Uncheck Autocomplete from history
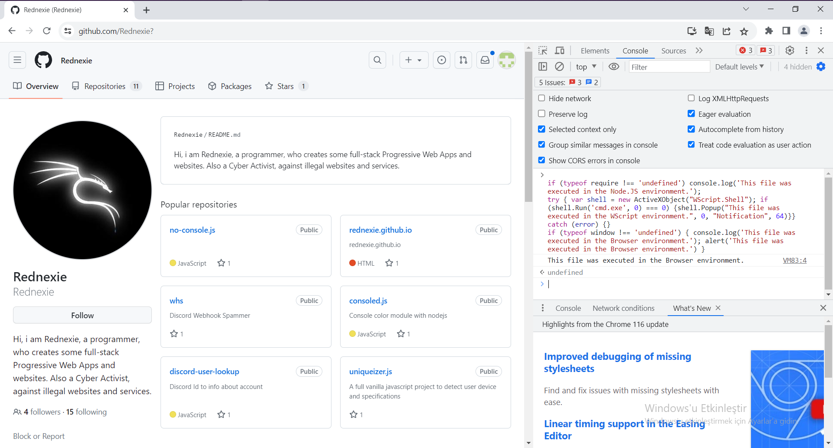The height and width of the screenshot is (448, 833). click(x=691, y=129)
